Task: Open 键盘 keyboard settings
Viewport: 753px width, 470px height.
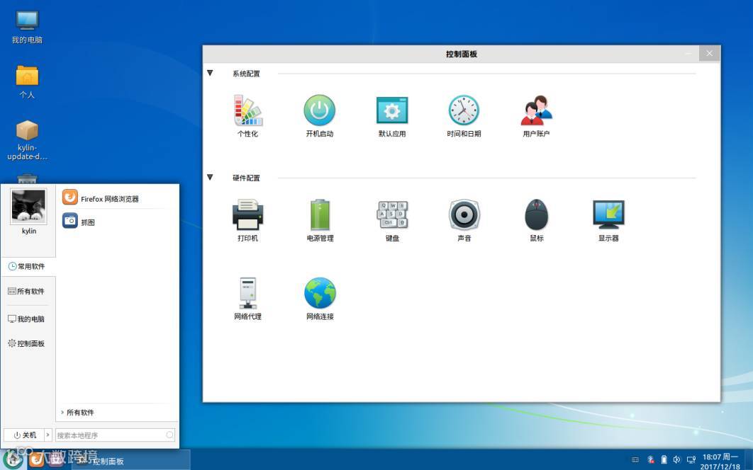Action: tap(392, 221)
